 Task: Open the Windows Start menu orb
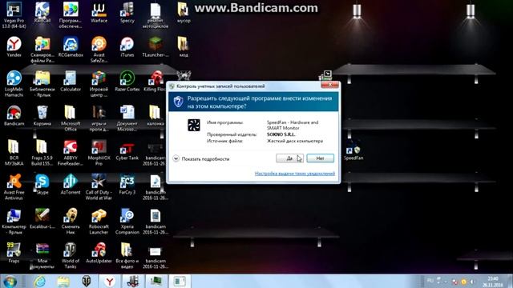(10, 282)
